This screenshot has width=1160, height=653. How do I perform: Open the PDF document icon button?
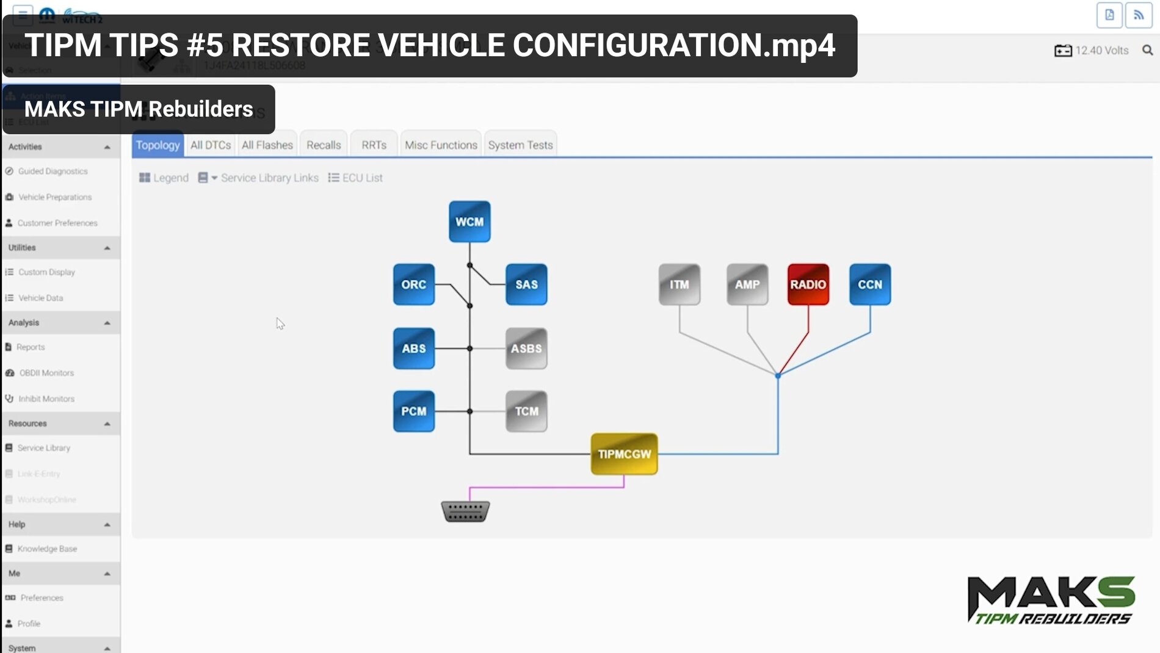pos(1109,15)
